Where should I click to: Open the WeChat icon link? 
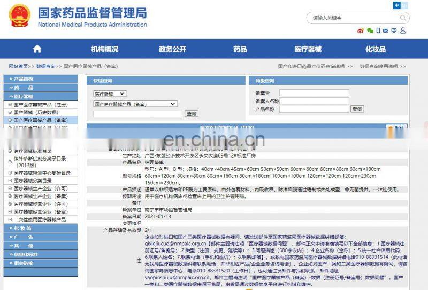tap(369, 31)
